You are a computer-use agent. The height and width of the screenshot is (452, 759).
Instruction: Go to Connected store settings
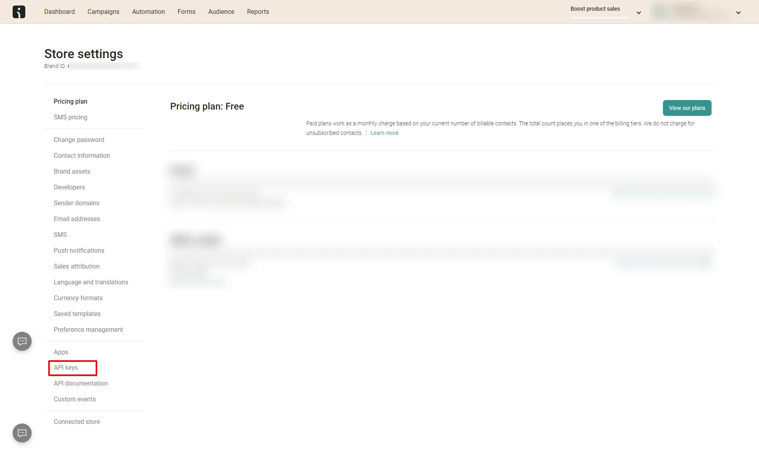coord(77,422)
